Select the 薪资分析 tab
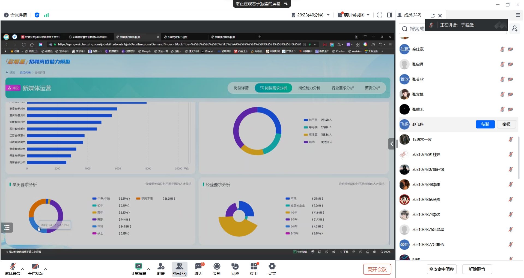 [372, 88]
